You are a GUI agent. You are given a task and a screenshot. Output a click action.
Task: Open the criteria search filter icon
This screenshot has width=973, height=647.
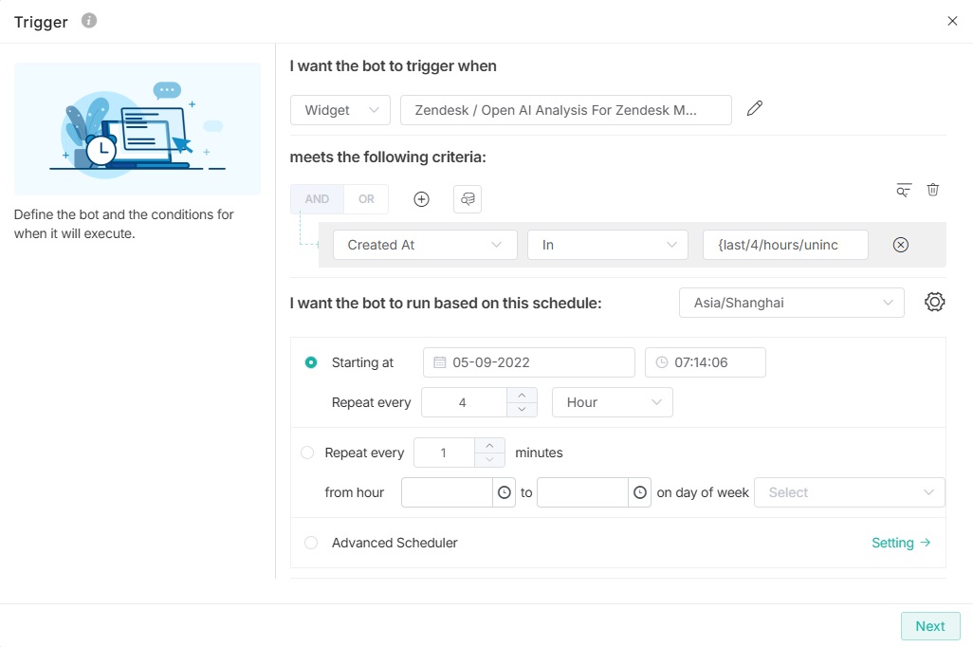(904, 190)
